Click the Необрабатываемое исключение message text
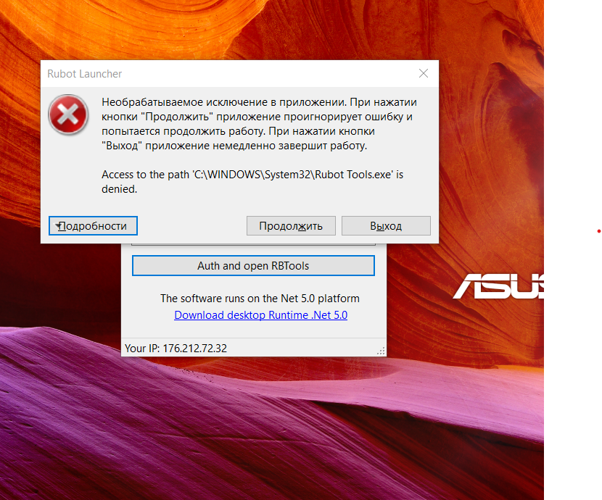Viewport: 602px width, 500px height. (259, 124)
